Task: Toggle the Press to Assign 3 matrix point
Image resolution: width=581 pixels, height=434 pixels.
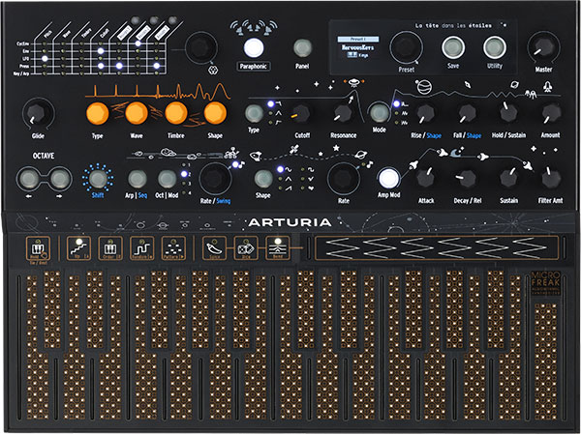Action: click(x=157, y=66)
